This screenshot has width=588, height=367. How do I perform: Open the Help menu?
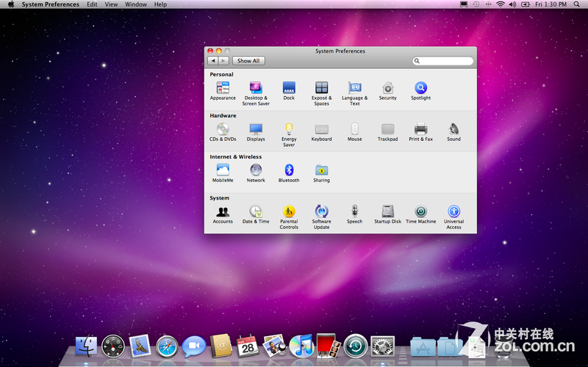160,4
